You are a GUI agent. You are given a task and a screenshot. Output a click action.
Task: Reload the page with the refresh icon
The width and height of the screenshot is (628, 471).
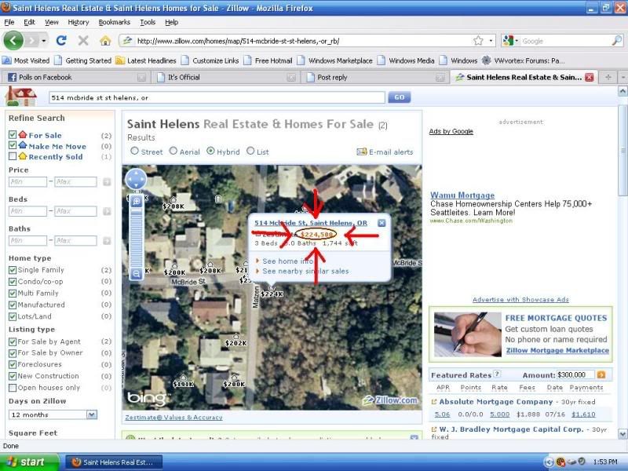61,41
